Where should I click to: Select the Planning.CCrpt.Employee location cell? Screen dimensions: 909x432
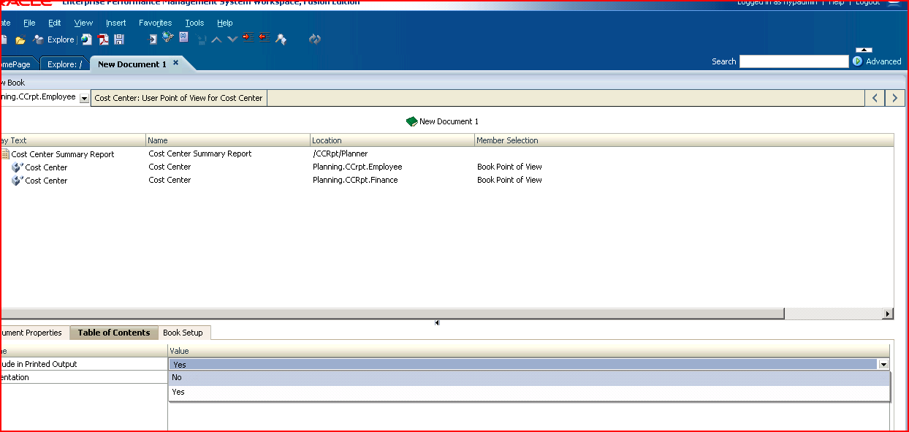coord(357,167)
